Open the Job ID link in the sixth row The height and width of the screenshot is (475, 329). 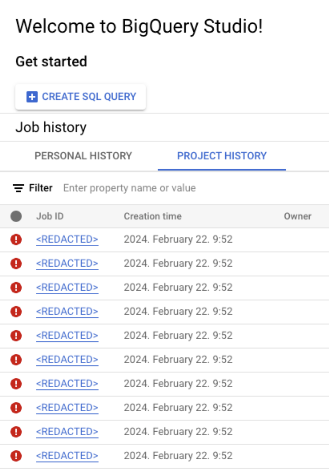67,360
